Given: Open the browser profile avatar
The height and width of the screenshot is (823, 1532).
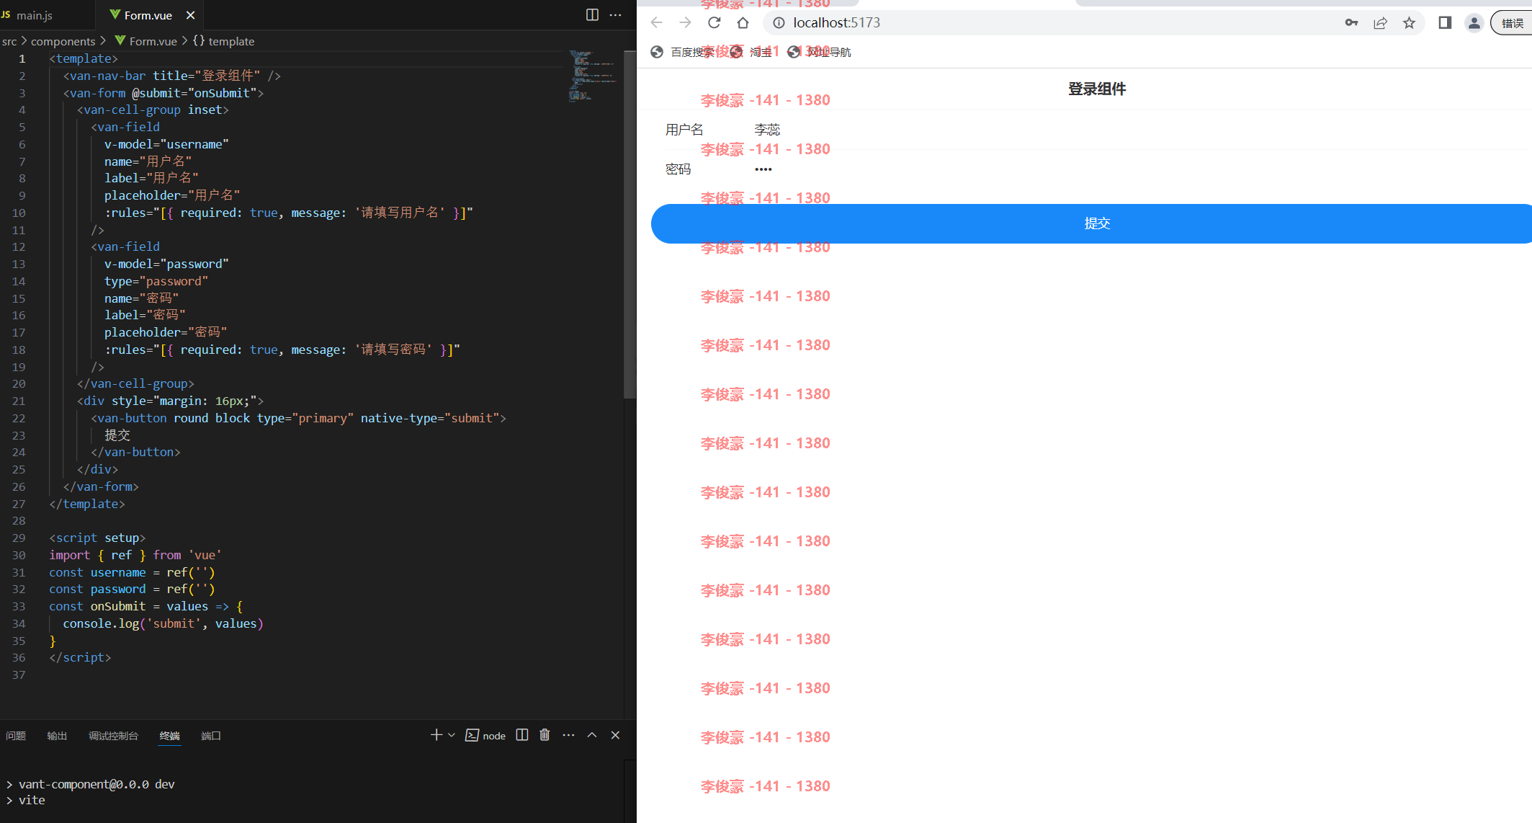Looking at the screenshot, I should point(1474,23).
